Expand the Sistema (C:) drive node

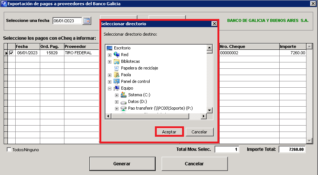point(117,95)
